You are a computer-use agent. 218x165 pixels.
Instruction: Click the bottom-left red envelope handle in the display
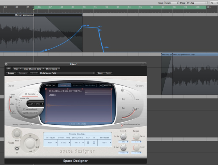click(46, 122)
